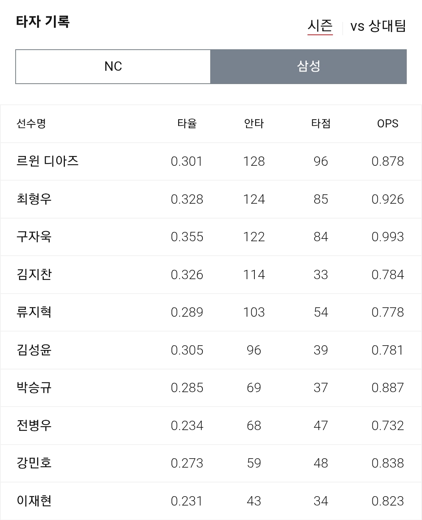Select the 시즌 filter
Screen dimensions: 422x520
(x=320, y=26)
